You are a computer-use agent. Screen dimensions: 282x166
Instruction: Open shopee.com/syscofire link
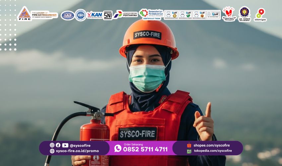click(x=212, y=145)
